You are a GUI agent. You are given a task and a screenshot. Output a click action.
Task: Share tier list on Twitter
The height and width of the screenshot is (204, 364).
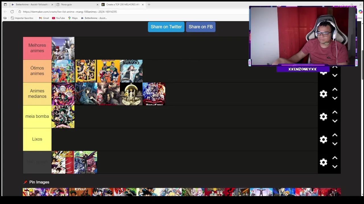point(166,27)
